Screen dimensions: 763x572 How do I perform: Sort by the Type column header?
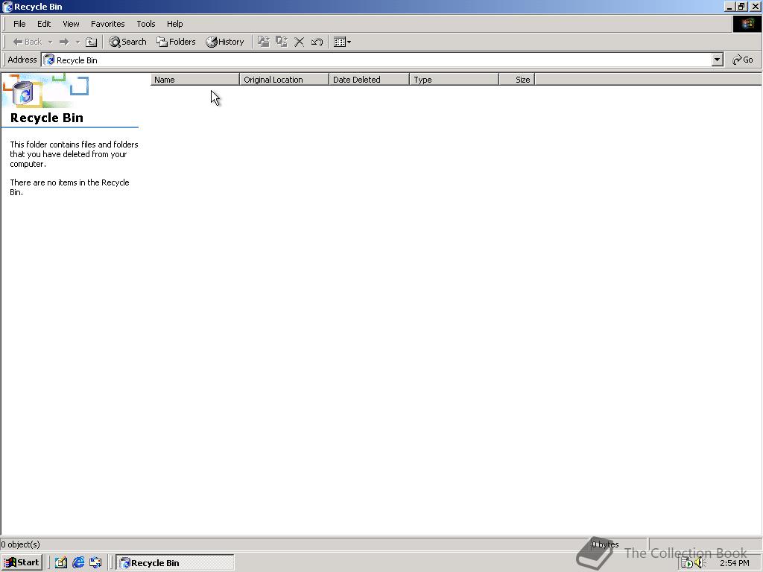coord(454,79)
